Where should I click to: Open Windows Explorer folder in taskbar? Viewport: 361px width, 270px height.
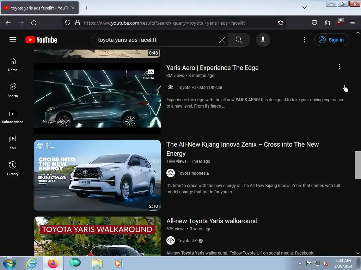tap(97, 263)
